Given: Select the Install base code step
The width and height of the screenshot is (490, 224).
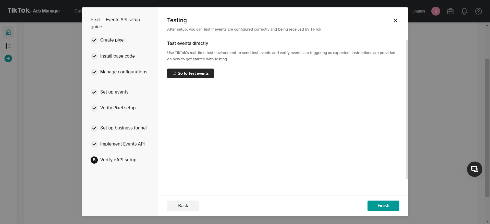Looking at the screenshot, I should pyautogui.click(x=117, y=56).
